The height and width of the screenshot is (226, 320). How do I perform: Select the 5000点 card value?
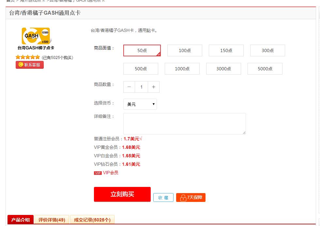tap(265, 69)
